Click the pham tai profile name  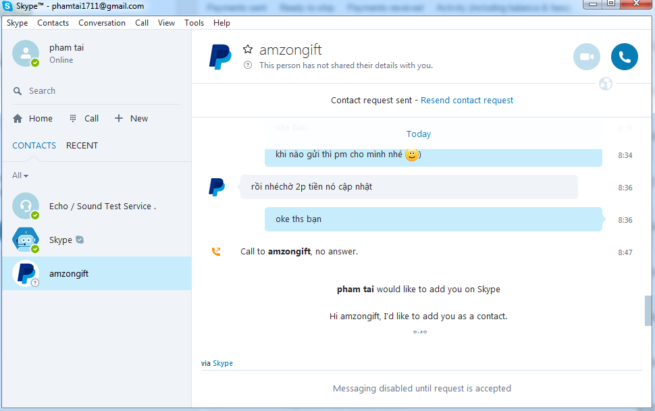tap(66, 48)
